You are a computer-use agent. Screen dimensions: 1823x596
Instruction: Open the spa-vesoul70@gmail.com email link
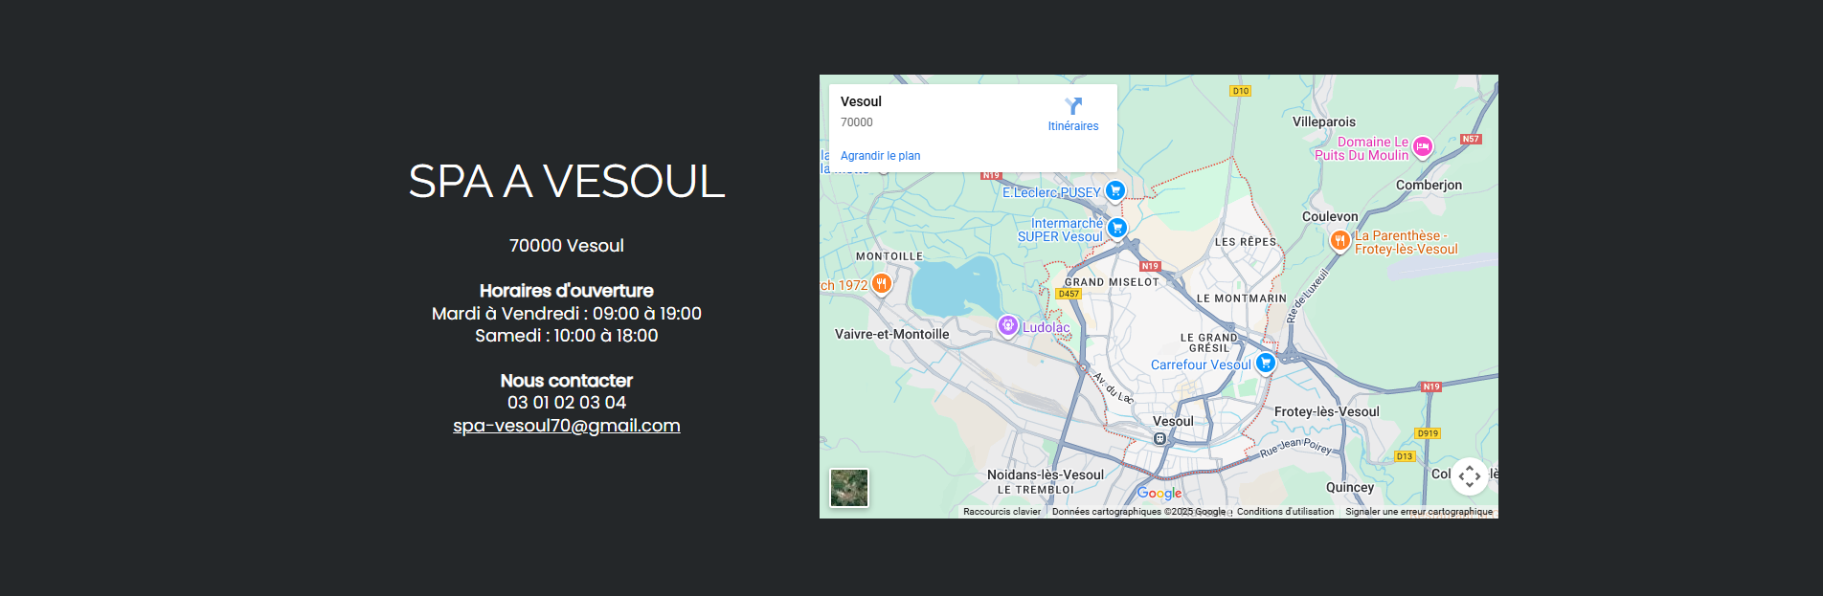567,426
